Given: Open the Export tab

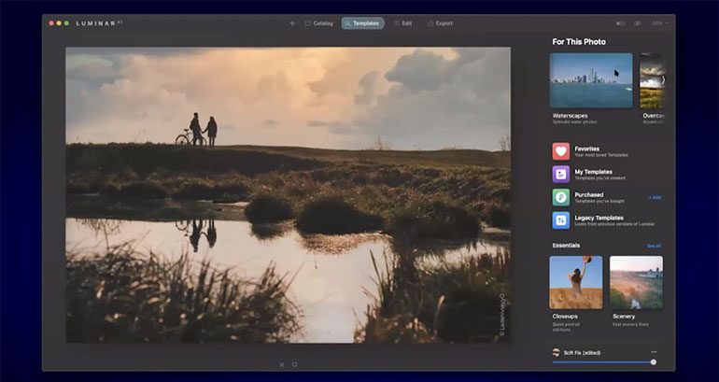Looking at the screenshot, I should 440,23.
